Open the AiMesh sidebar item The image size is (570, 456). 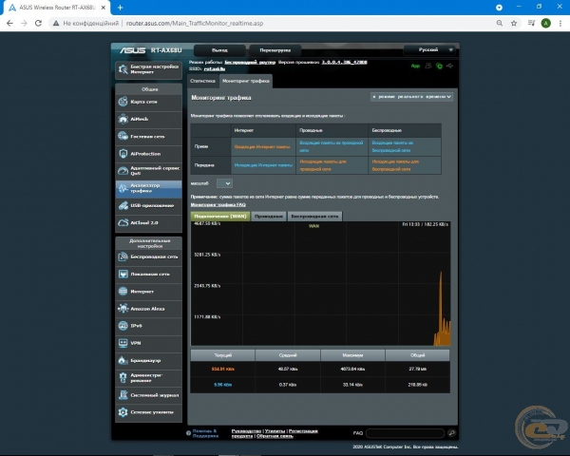pyautogui.click(x=149, y=119)
